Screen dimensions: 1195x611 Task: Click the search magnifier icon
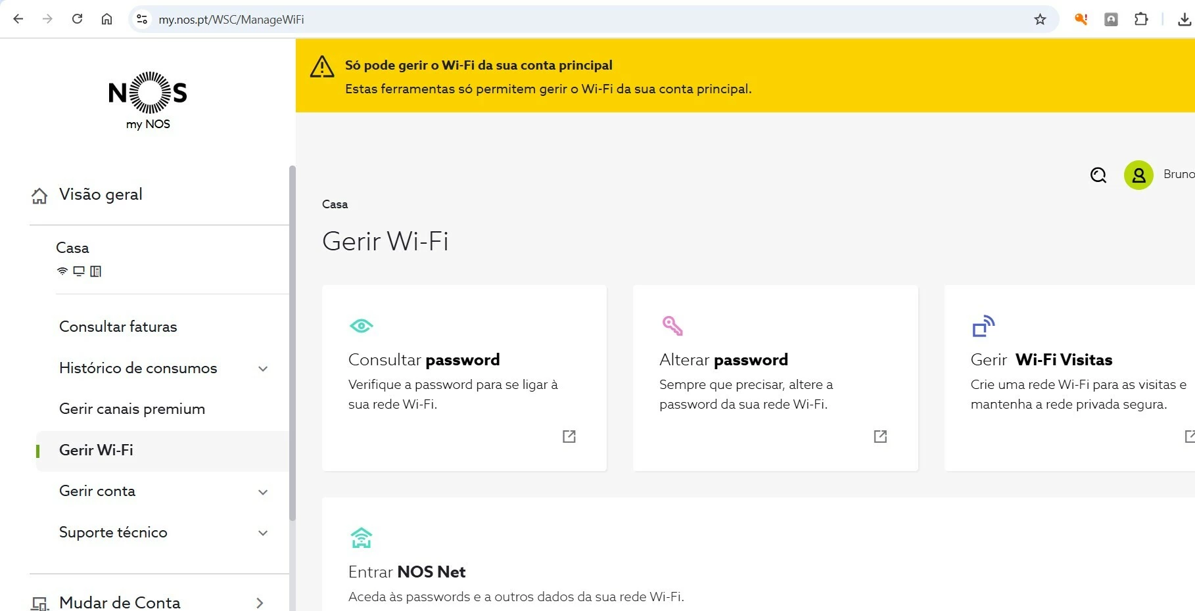tap(1098, 175)
